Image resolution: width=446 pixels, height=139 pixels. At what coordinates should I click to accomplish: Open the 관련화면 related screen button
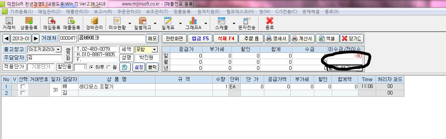tap(174, 38)
